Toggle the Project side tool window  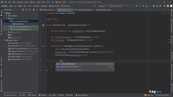[x=1, y=13]
